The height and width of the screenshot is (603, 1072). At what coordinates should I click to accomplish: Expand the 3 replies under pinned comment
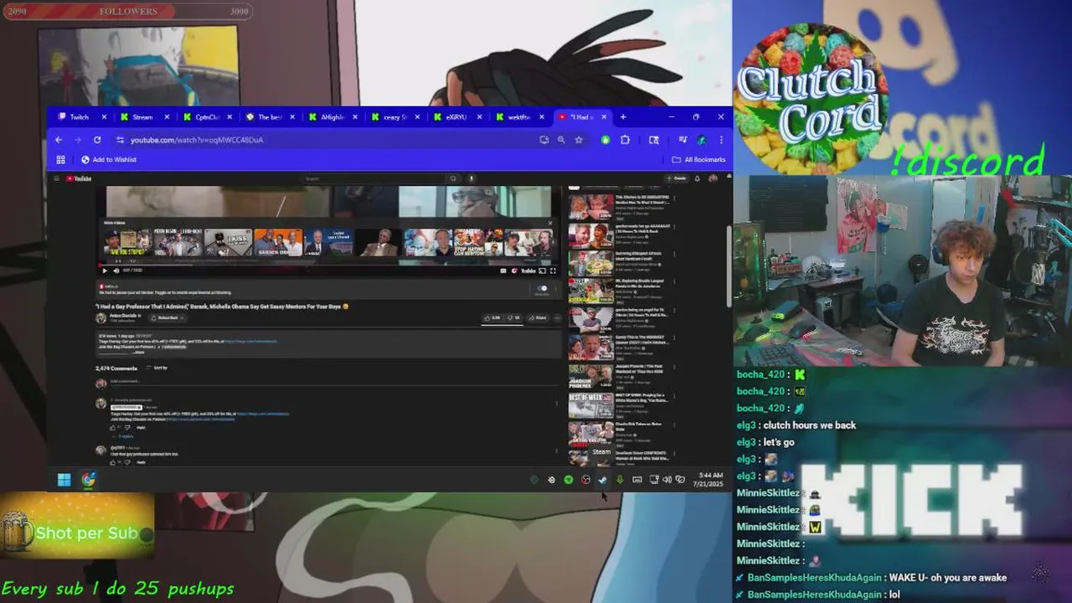(124, 436)
